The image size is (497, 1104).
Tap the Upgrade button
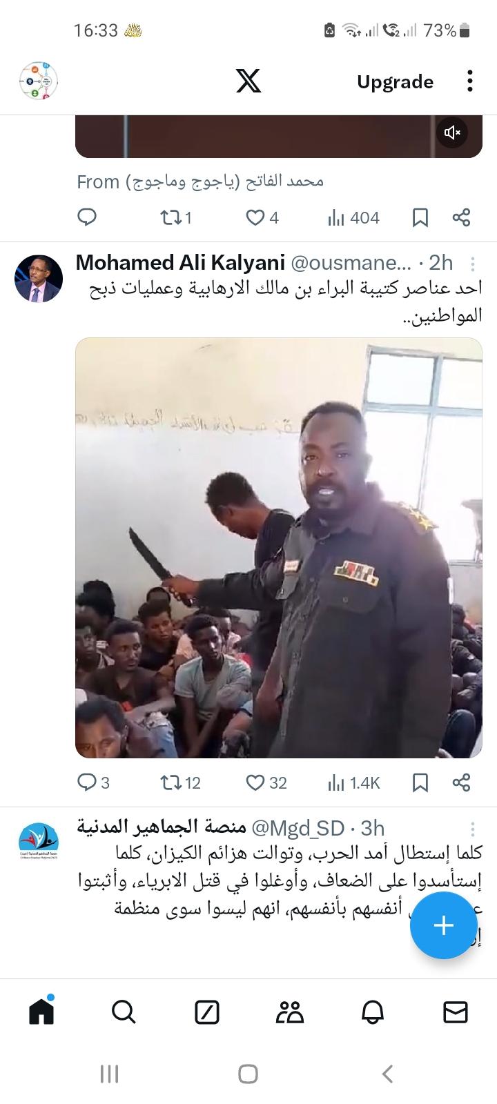coord(395,81)
